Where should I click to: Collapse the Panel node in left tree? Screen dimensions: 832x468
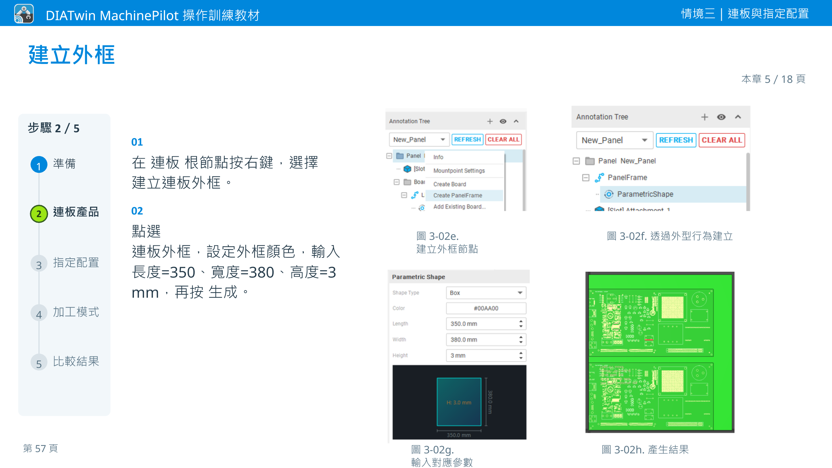coord(389,156)
